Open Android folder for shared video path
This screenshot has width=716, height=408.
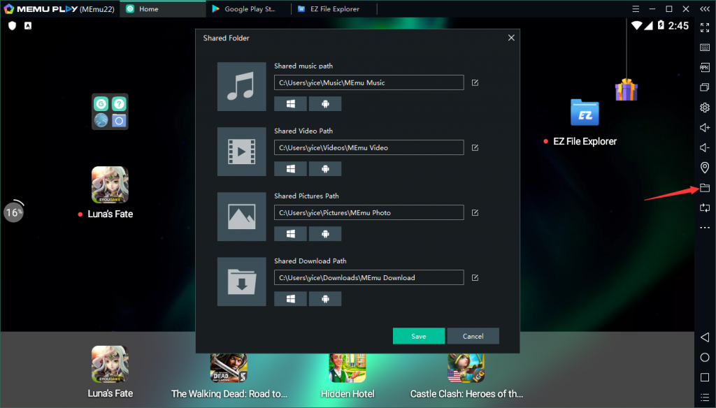click(x=325, y=169)
